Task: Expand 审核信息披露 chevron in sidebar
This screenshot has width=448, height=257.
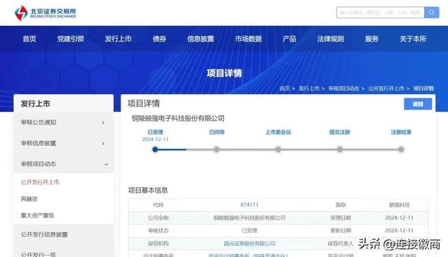Action: pos(103,143)
